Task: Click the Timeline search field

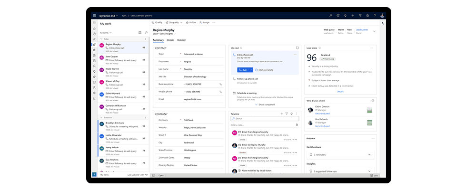Action: click(x=265, y=119)
